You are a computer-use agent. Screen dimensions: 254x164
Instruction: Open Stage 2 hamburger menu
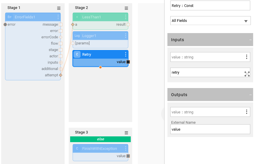pos(126,8)
